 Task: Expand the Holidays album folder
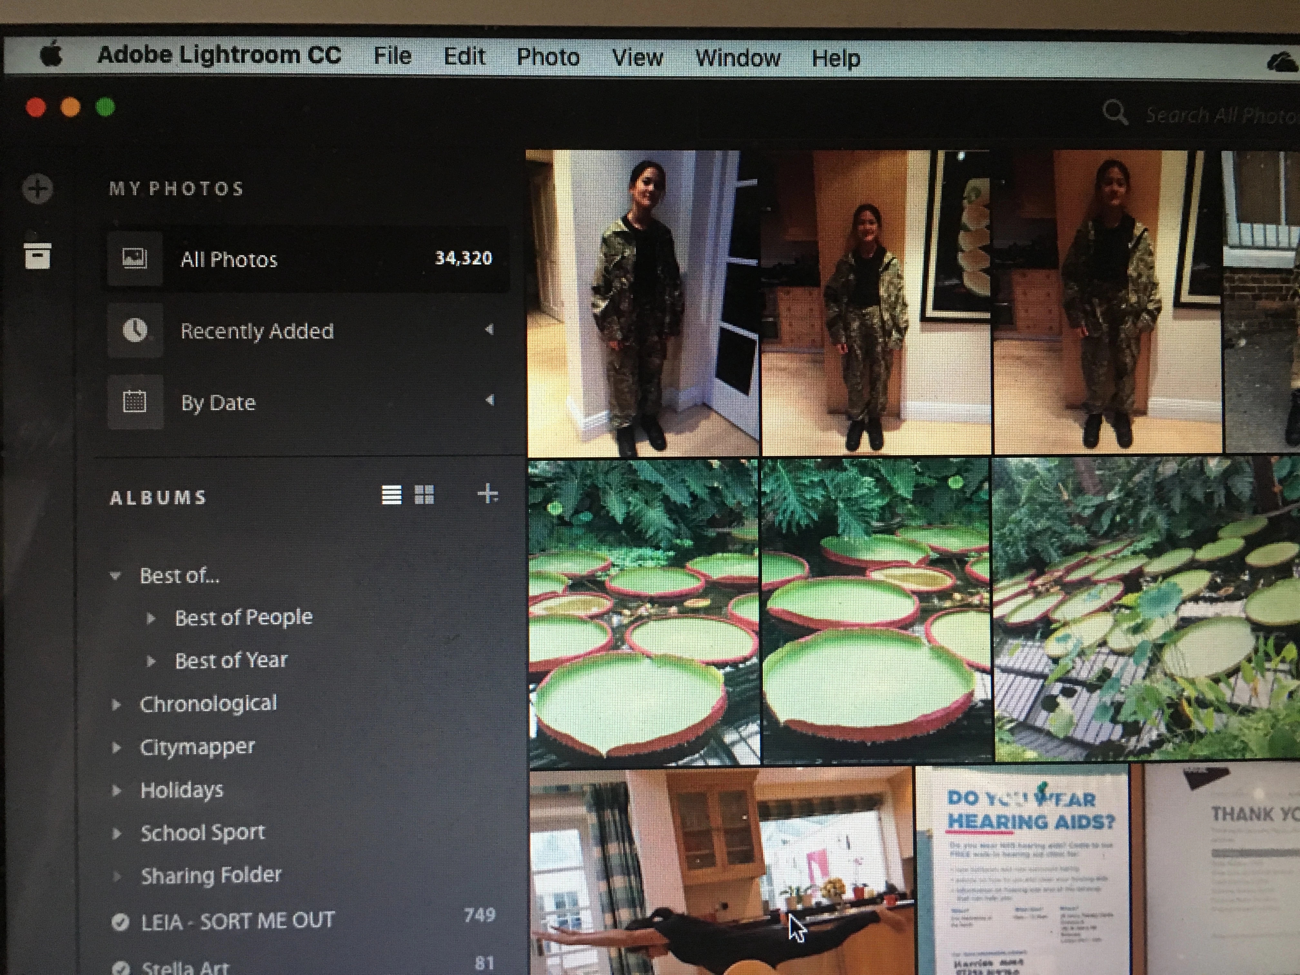click(116, 791)
